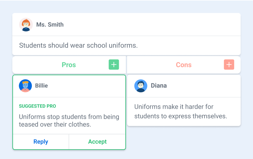Open Ms. Smith's avatar picture
The image size is (253, 159).
pyautogui.click(x=26, y=24)
